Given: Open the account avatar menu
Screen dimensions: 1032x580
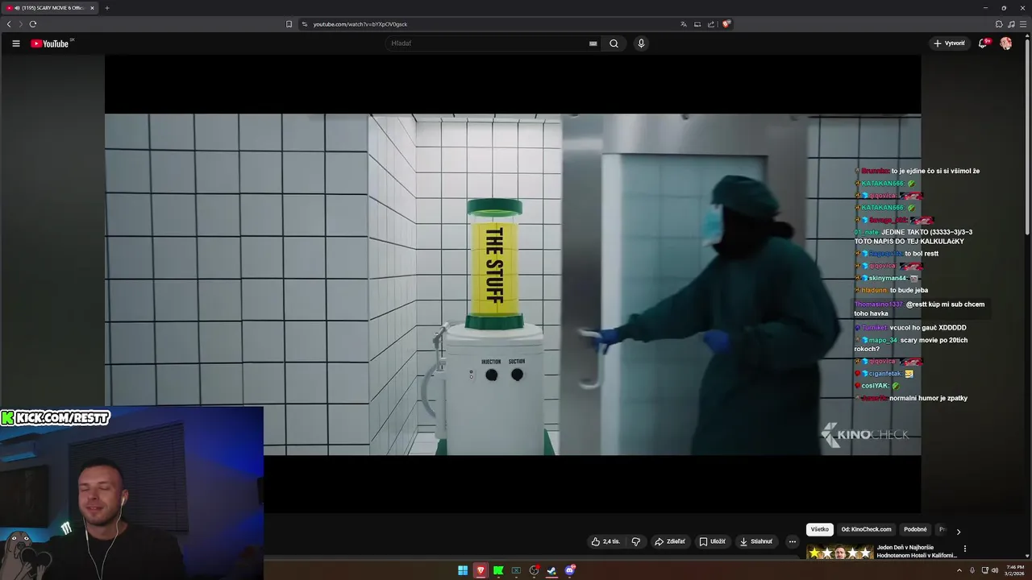Looking at the screenshot, I should 1006,43.
